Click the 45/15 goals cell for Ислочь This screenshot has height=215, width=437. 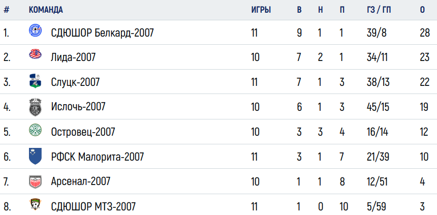(378, 107)
